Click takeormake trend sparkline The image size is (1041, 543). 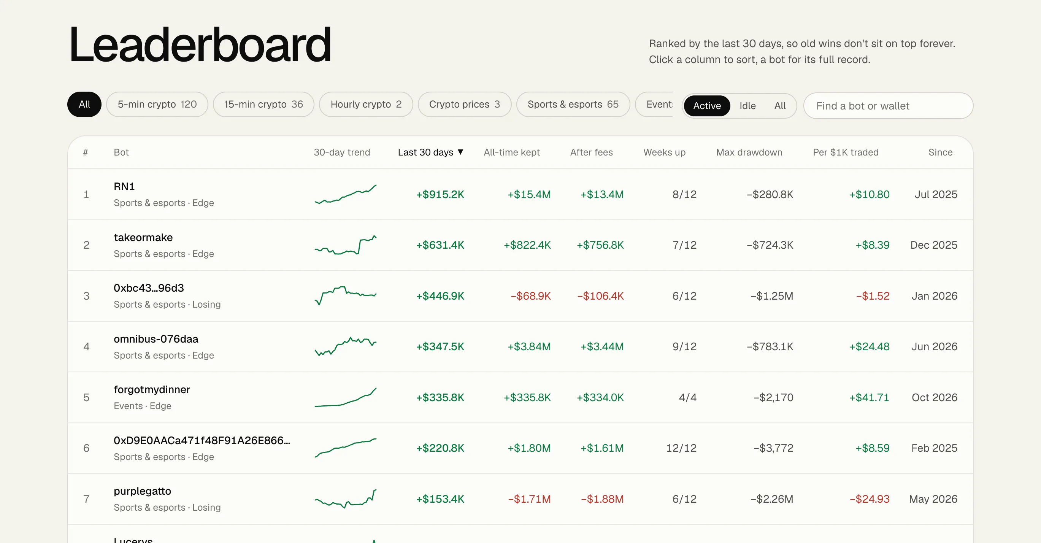click(x=346, y=245)
